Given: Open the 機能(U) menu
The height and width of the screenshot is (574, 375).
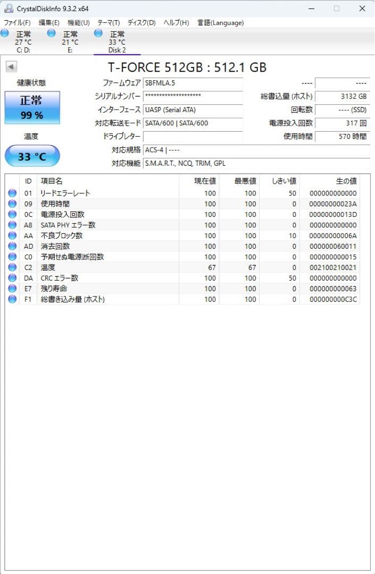Looking at the screenshot, I should [x=78, y=23].
